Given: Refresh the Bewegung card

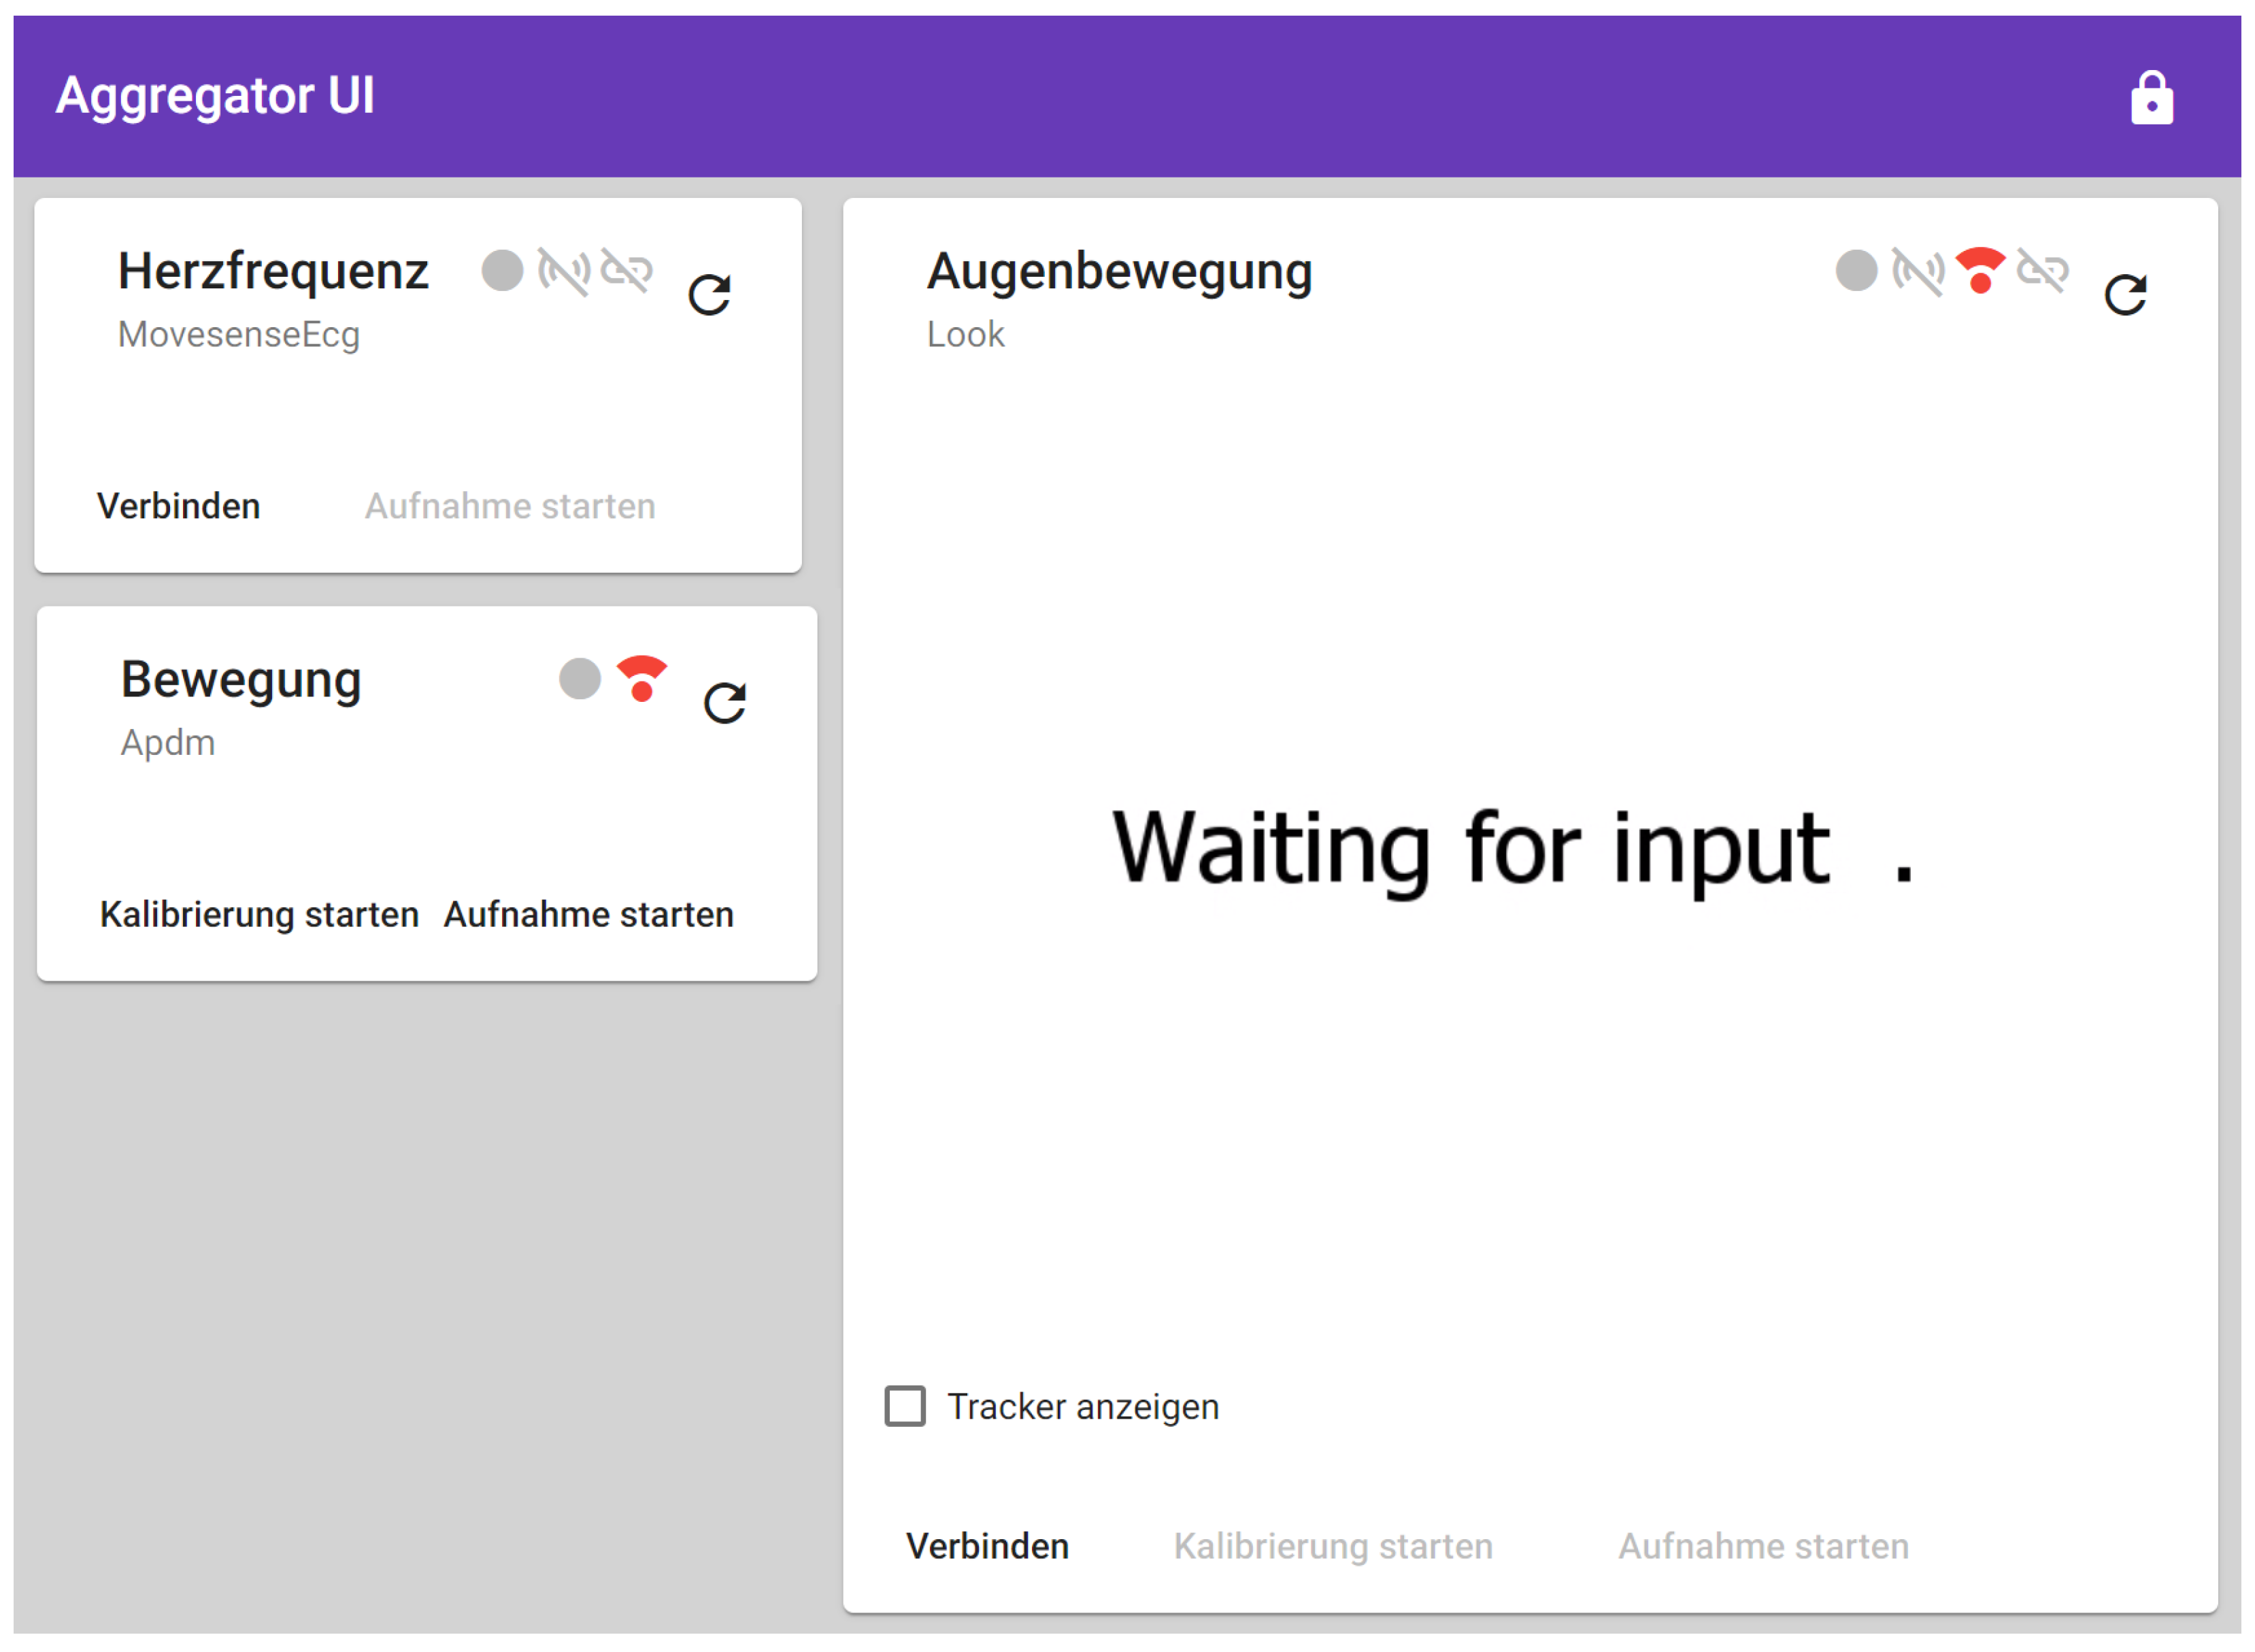Looking at the screenshot, I should pyautogui.click(x=725, y=703).
